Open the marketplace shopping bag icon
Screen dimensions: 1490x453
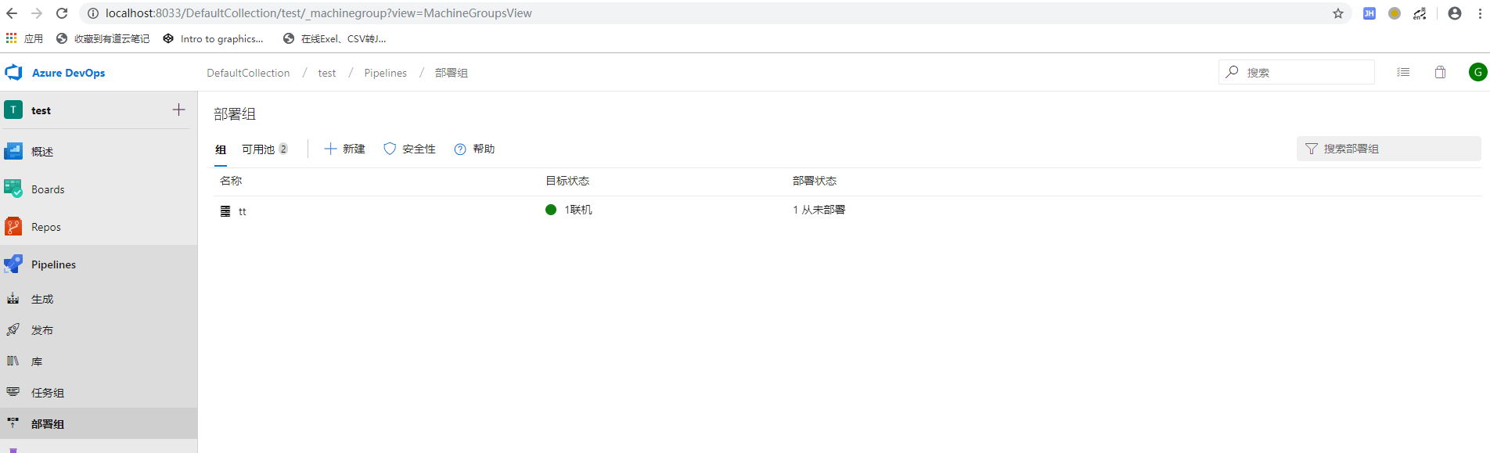tap(1440, 72)
